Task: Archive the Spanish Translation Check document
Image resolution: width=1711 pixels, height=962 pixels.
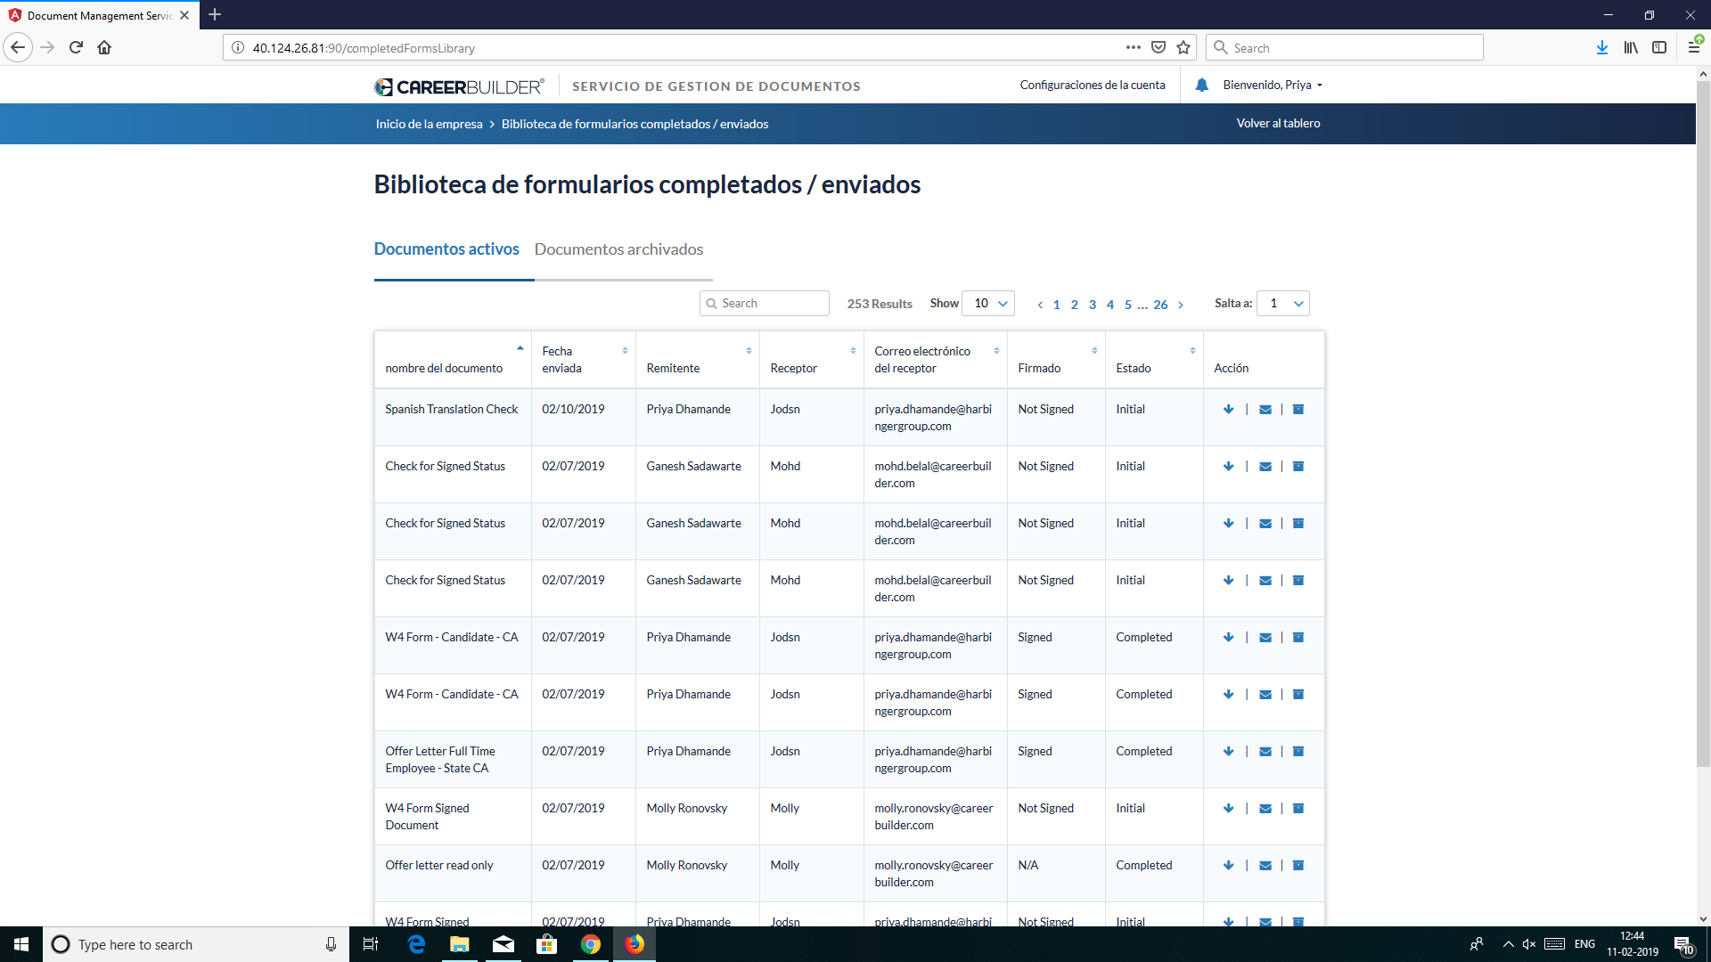Action: coord(1298,410)
